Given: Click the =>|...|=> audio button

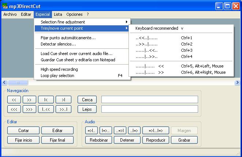Looking at the screenshot, I should click(x=156, y=131).
